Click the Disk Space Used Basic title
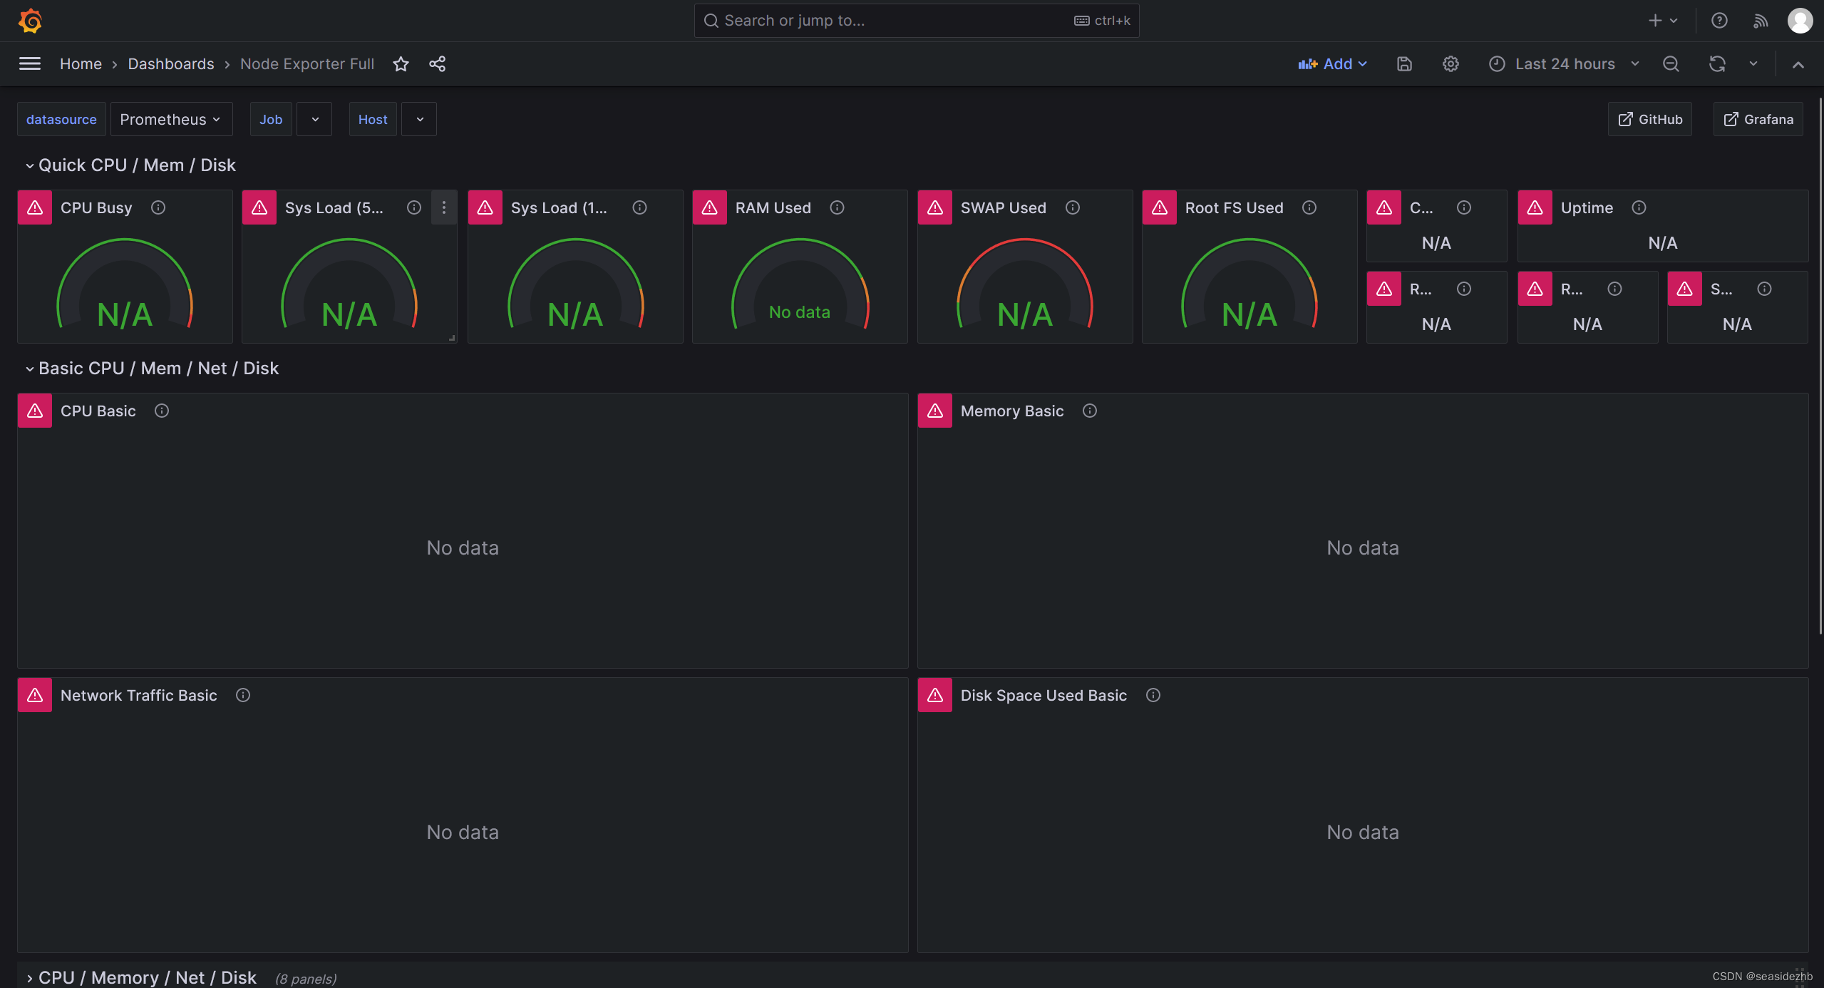The height and width of the screenshot is (988, 1824). (1044, 695)
